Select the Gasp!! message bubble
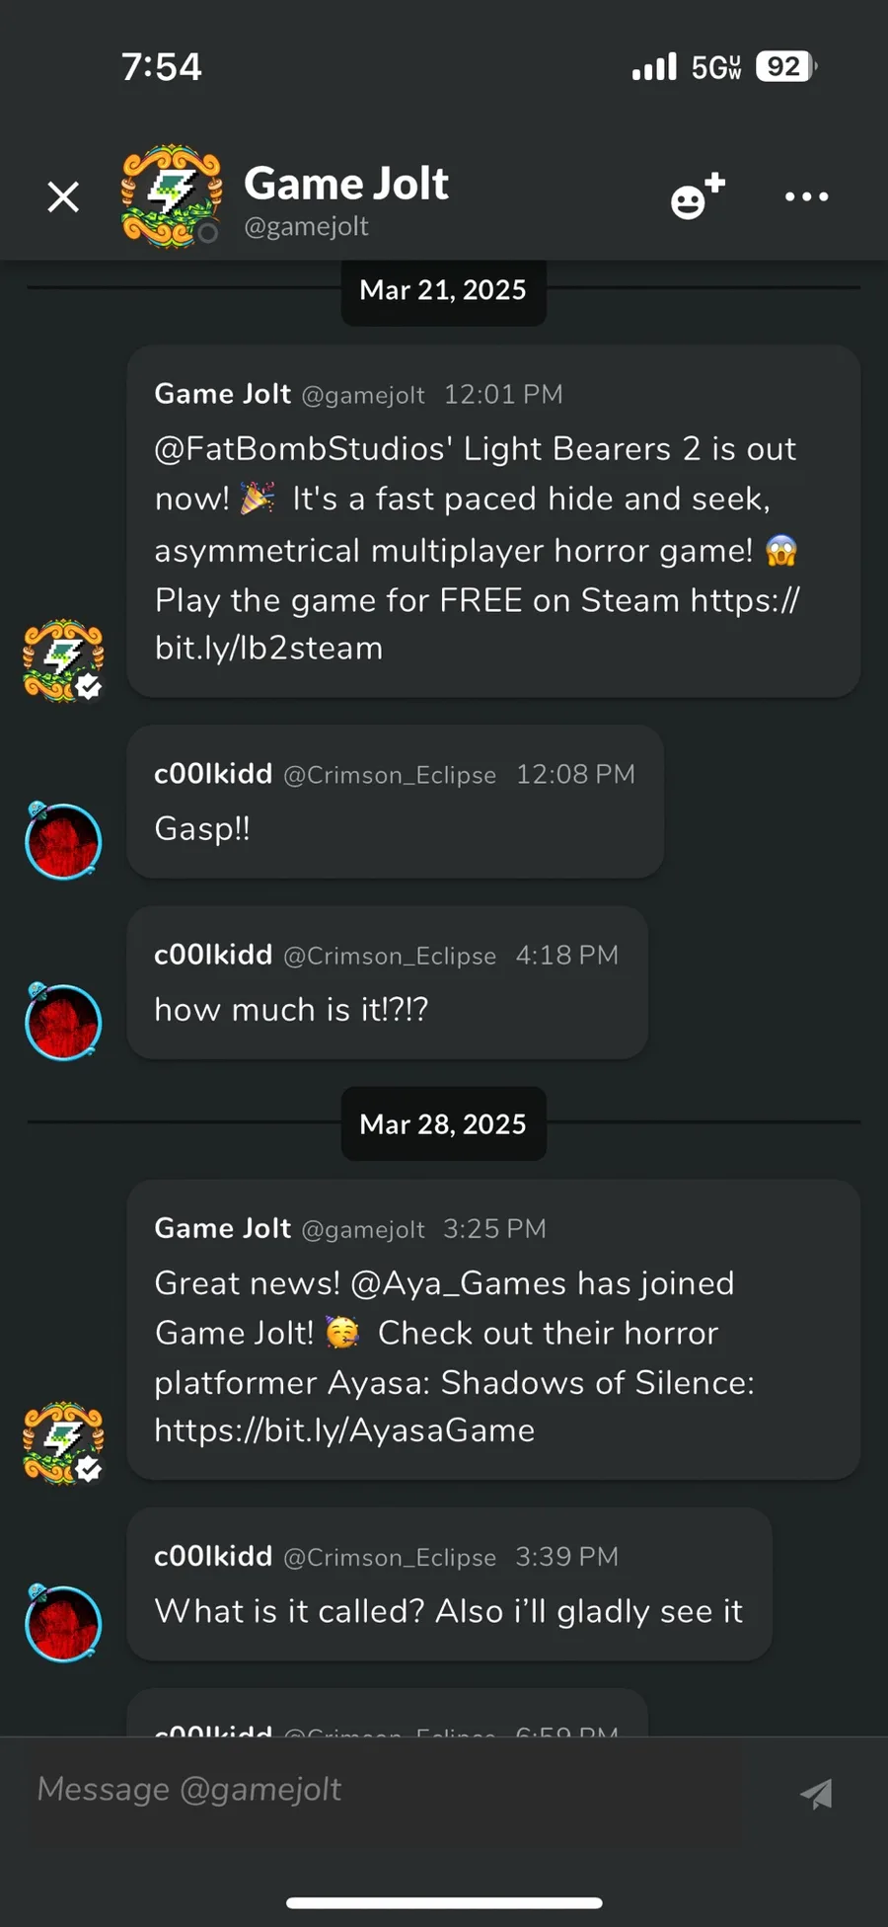Viewport: 888px width, 1927px height. pyautogui.click(x=395, y=802)
